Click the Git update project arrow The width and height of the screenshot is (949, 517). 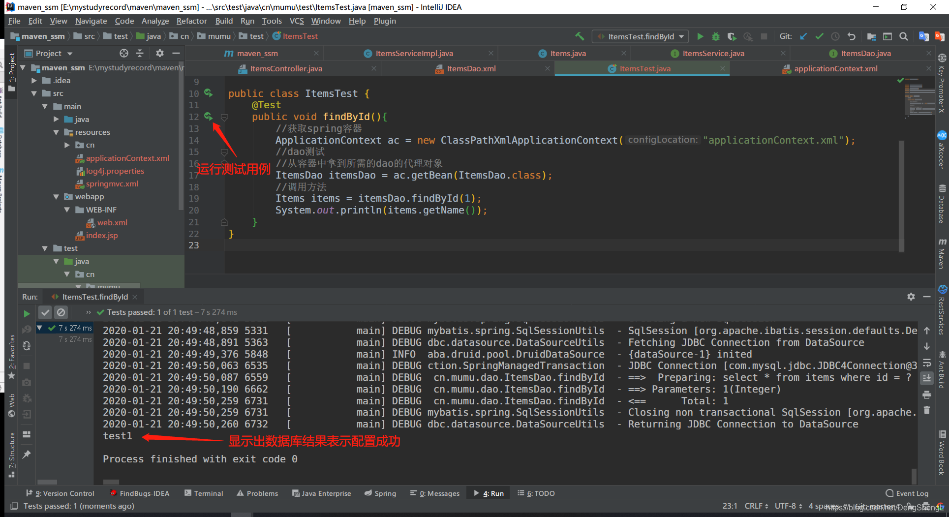pyautogui.click(x=803, y=36)
